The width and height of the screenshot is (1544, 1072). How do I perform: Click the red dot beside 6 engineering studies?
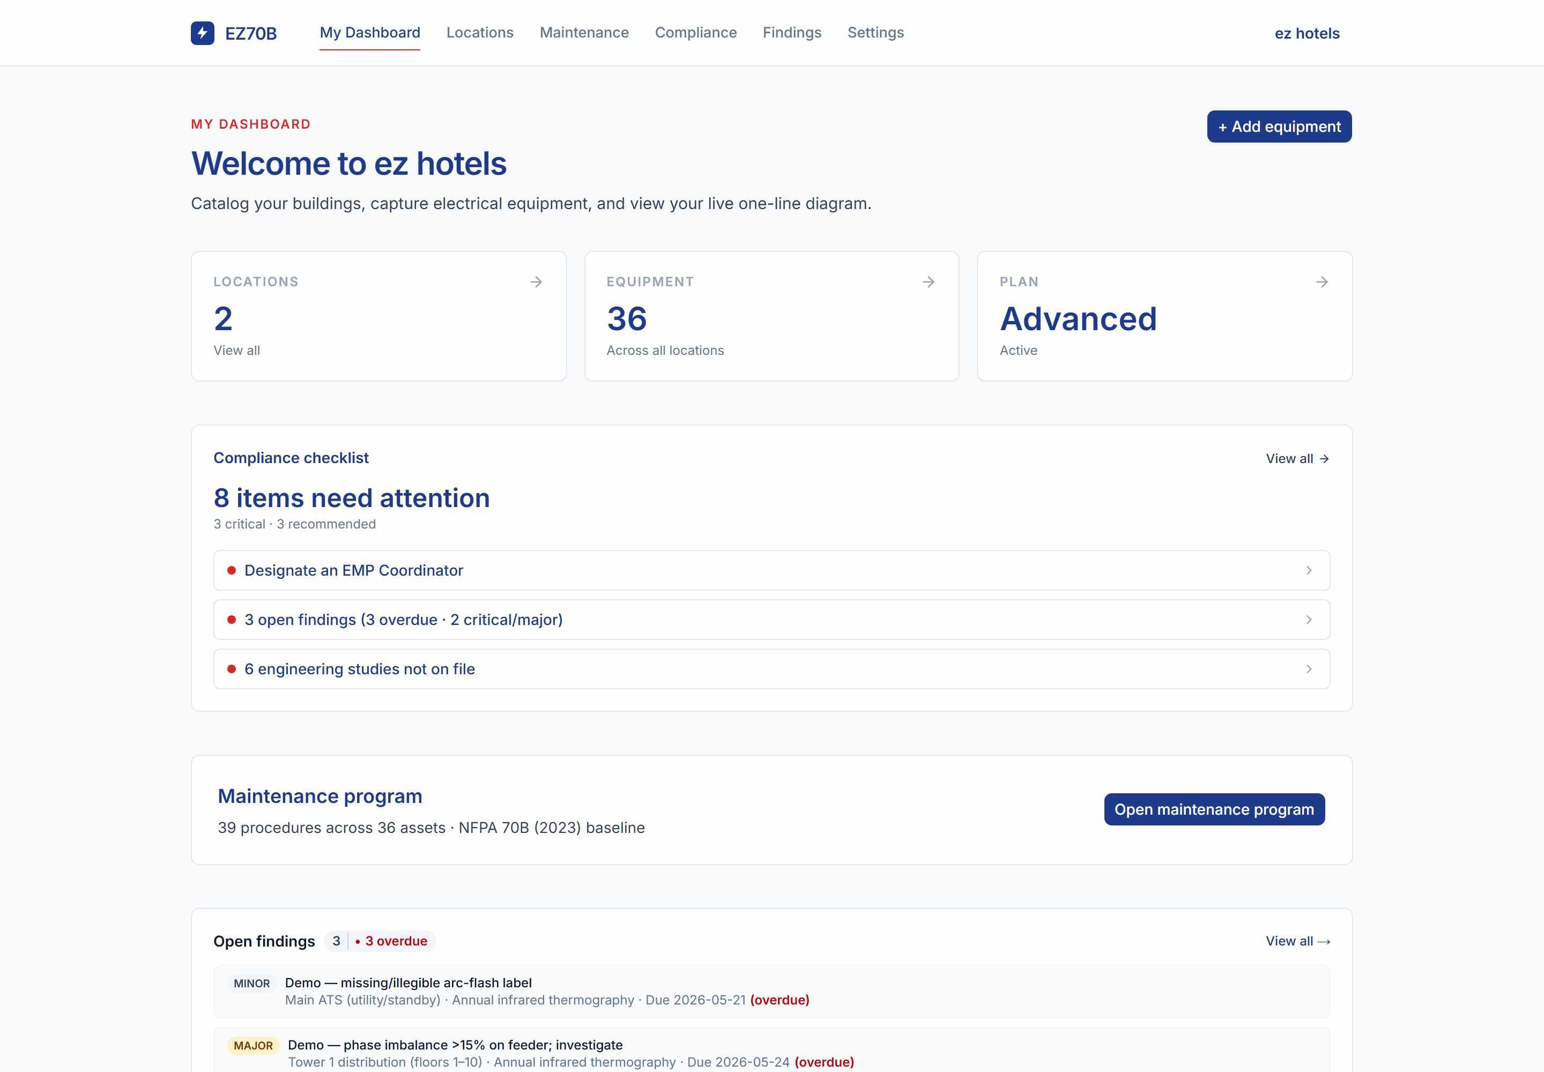coord(231,669)
